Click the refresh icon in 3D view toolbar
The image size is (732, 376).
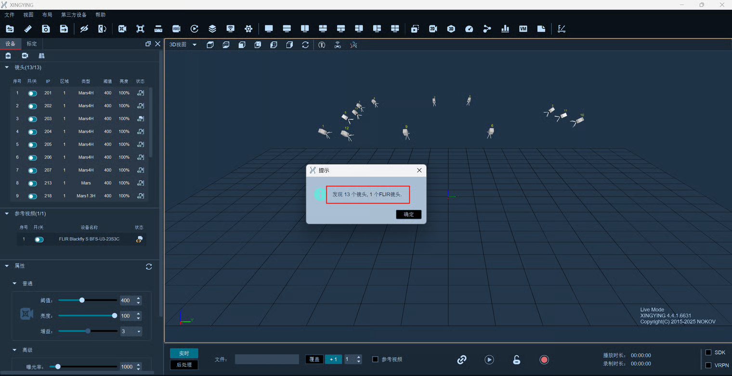tap(305, 45)
